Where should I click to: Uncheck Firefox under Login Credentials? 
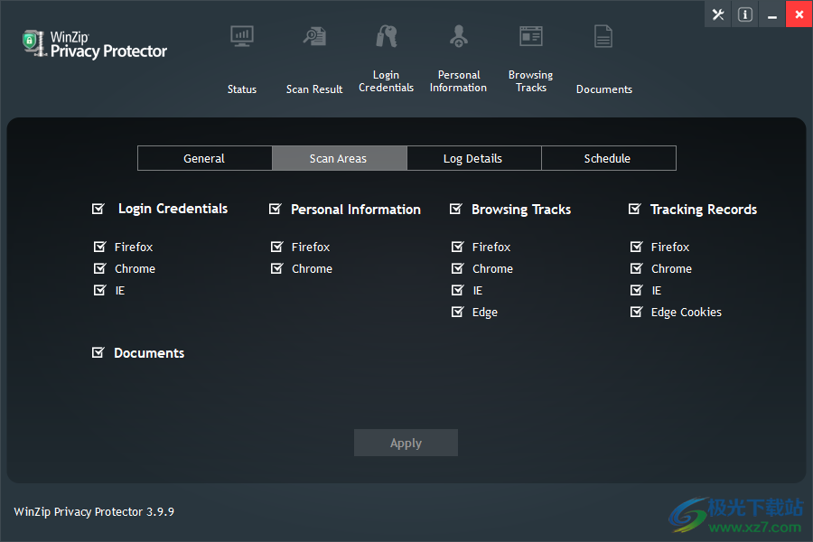[x=99, y=247]
